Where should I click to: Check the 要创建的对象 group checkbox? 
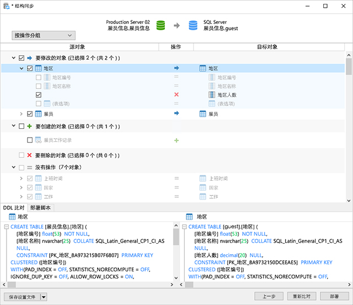pyautogui.click(x=22, y=126)
